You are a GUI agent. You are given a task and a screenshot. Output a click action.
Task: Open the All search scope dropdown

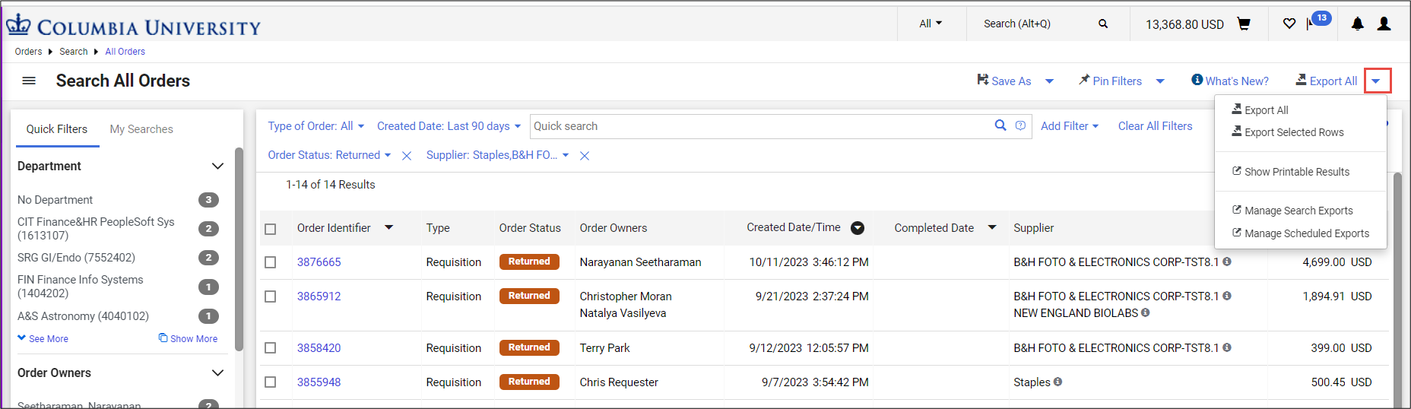tap(931, 24)
